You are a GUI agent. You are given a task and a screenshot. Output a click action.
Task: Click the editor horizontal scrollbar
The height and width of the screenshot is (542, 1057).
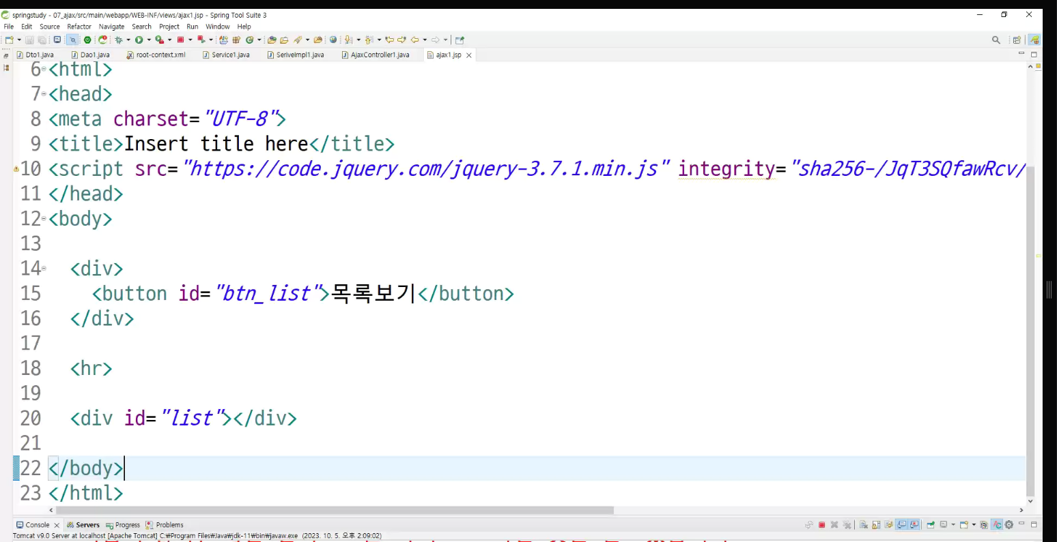click(335, 510)
